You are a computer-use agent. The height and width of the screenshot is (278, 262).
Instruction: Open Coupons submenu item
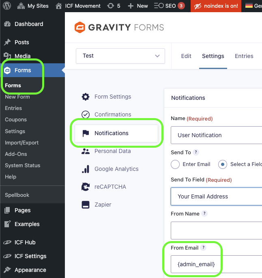coord(16,119)
